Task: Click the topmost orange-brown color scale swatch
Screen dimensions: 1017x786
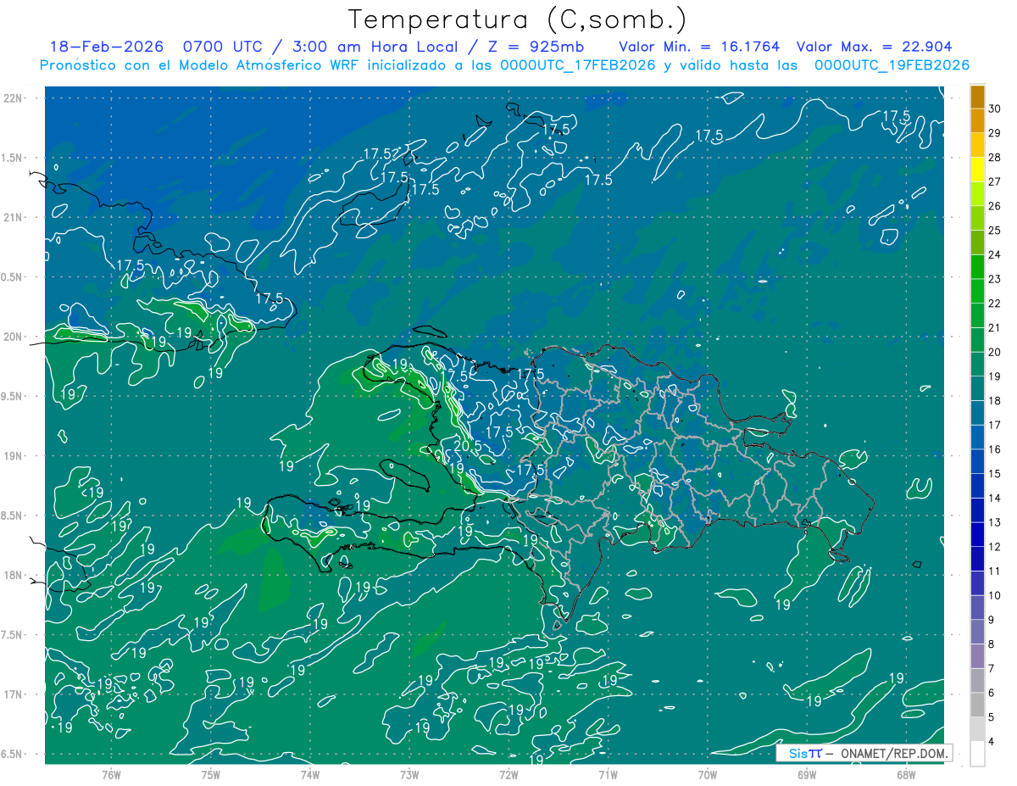Action: click(977, 98)
